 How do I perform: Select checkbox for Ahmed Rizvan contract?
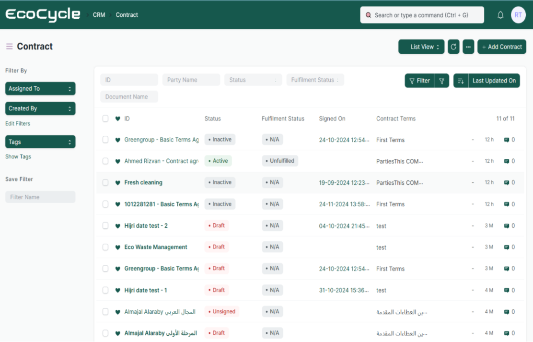click(105, 161)
